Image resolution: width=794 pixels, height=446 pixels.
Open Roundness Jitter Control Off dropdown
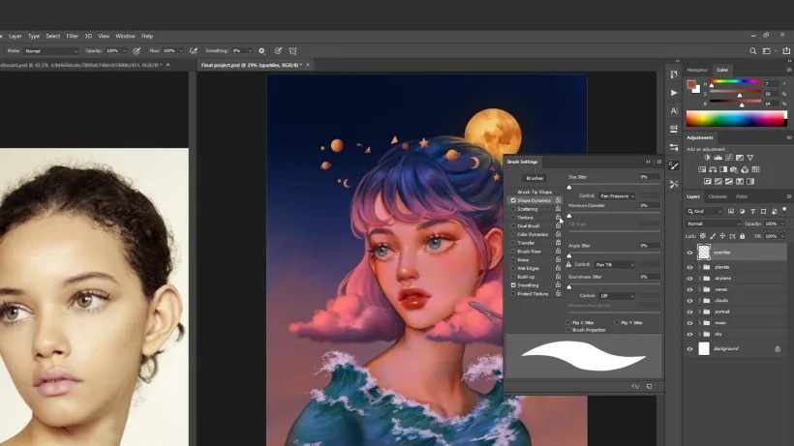tap(617, 296)
